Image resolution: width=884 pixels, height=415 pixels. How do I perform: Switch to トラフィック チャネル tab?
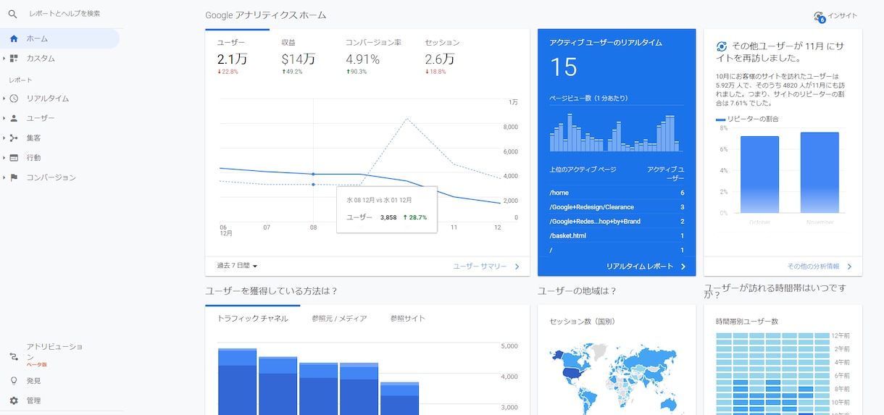pos(253,318)
